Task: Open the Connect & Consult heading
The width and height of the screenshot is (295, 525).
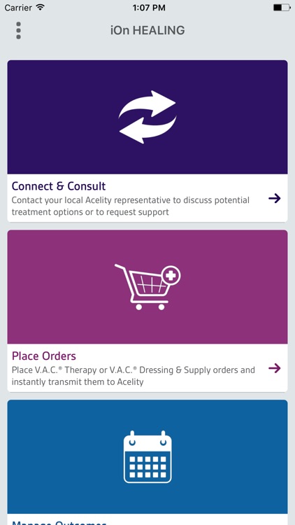Action: (x=59, y=185)
